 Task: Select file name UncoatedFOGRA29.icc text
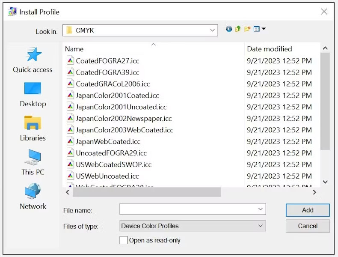[111, 153]
